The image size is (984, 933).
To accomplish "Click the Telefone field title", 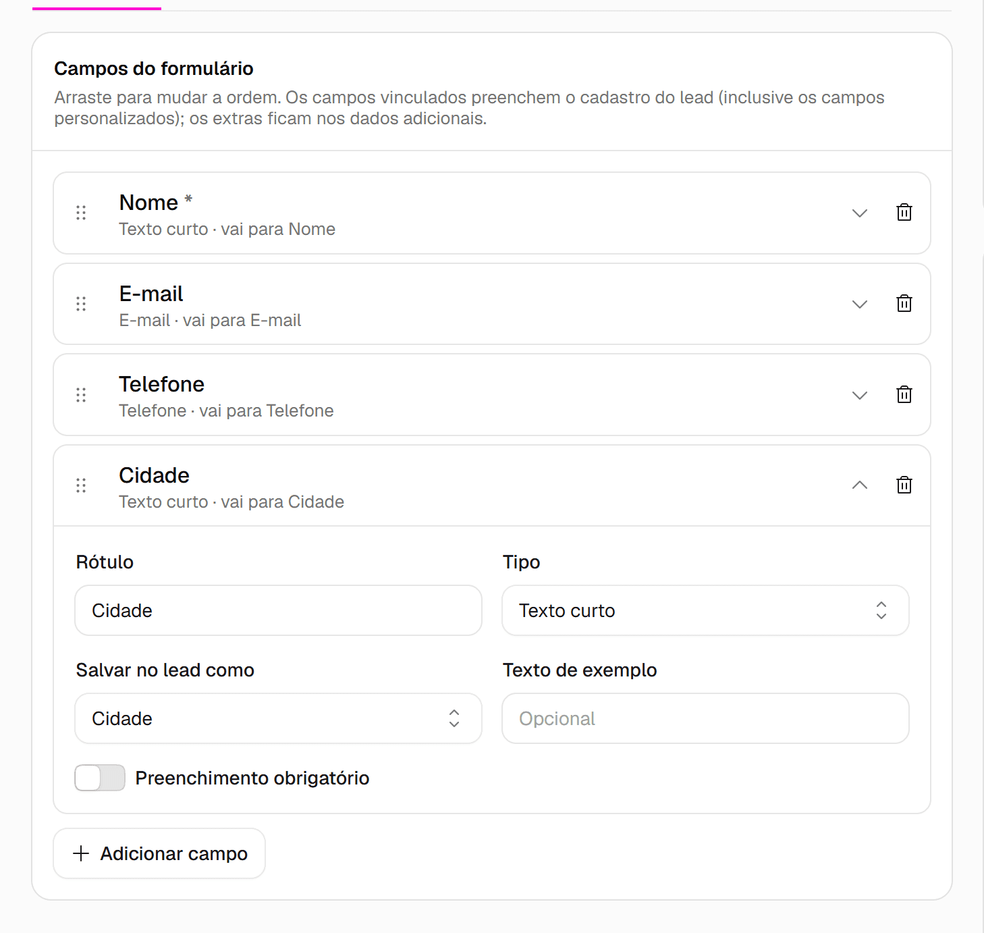I will click(161, 384).
